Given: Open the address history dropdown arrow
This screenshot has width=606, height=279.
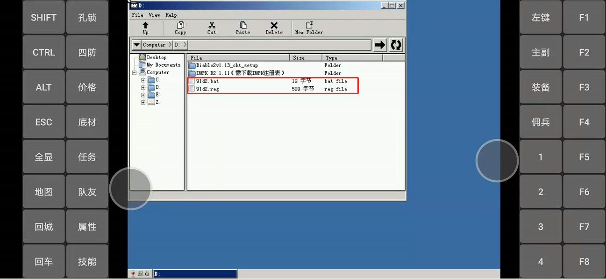Looking at the screenshot, I should 136,45.
